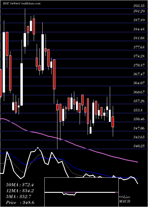The image size is (148, 207).
Task: Click the 347.06 price level label
Action: coord(139,128)
